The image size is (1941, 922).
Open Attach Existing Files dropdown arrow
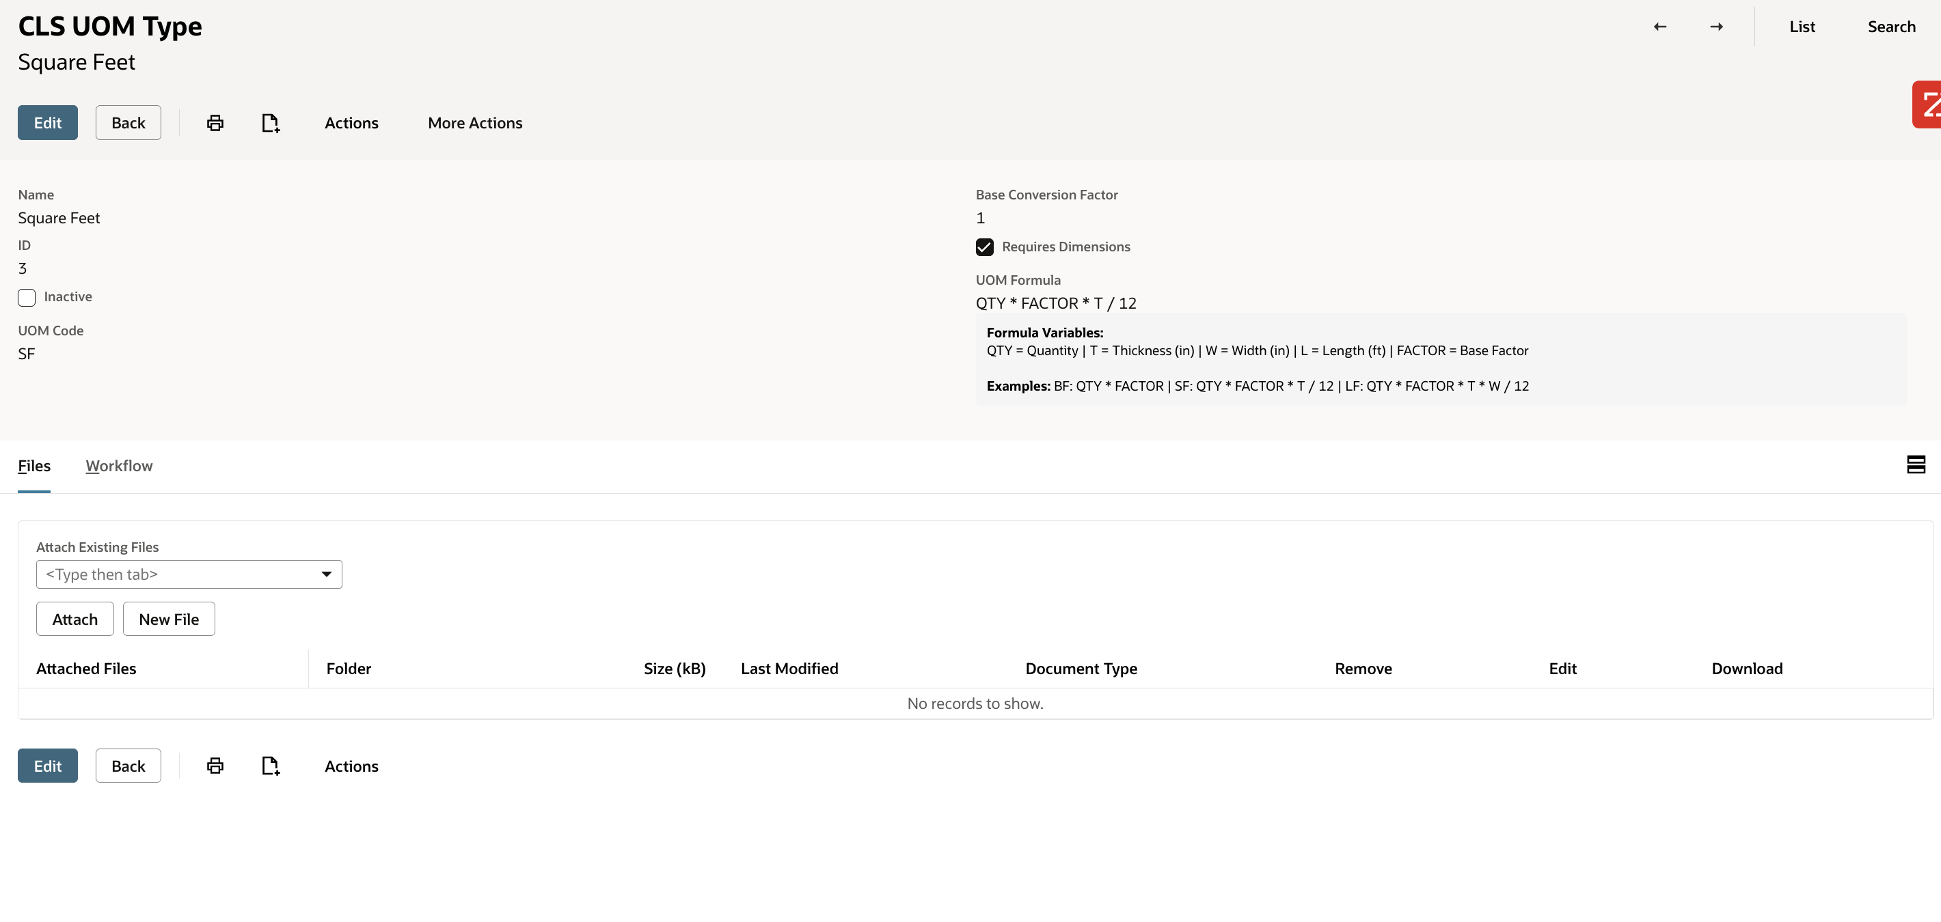(x=326, y=574)
